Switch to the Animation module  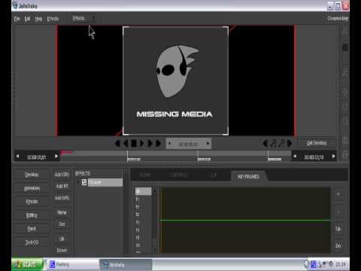32,188
